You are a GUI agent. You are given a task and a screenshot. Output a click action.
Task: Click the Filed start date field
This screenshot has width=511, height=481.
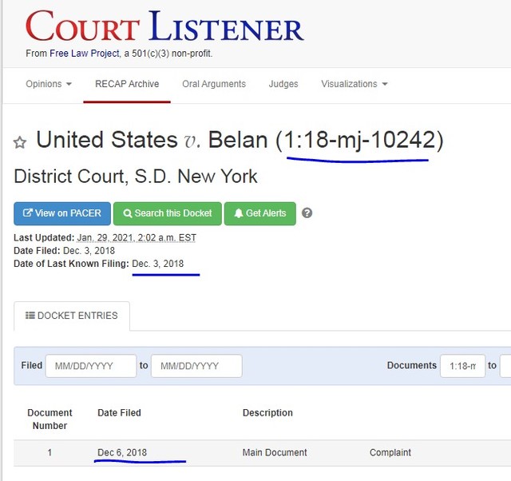click(91, 366)
